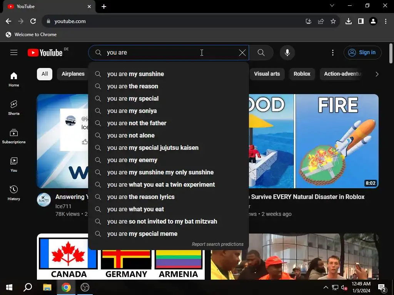The width and height of the screenshot is (394, 295).
Task: Open YouTube settings three-dot menu
Action: pos(333,53)
